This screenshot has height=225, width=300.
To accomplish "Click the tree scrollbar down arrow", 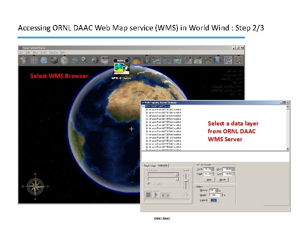I will (x=287, y=149).
